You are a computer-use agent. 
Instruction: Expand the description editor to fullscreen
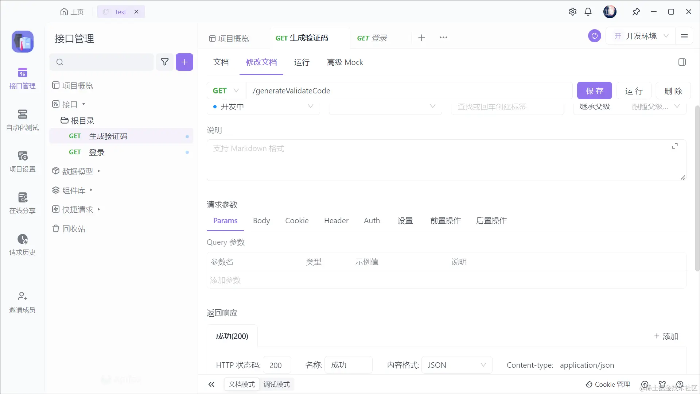point(675,146)
